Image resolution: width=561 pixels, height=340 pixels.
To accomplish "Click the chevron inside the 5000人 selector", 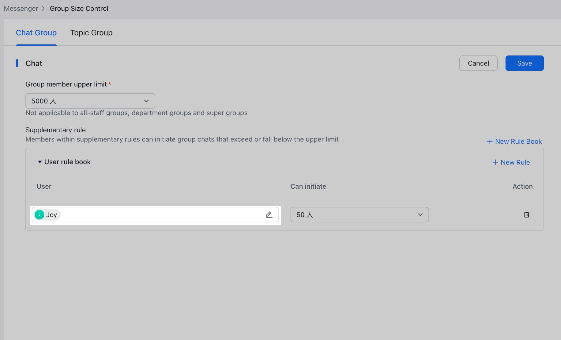I will click(x=146, y=101).
